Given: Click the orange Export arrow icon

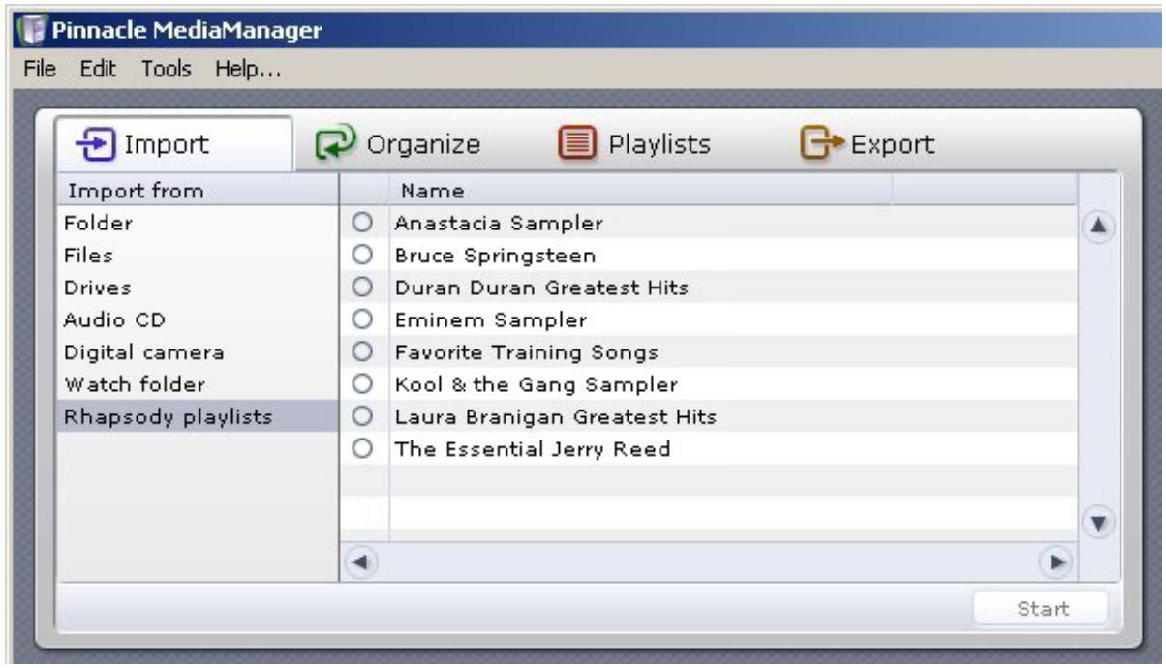Looking at the screenshot, I should click(821, 144).
